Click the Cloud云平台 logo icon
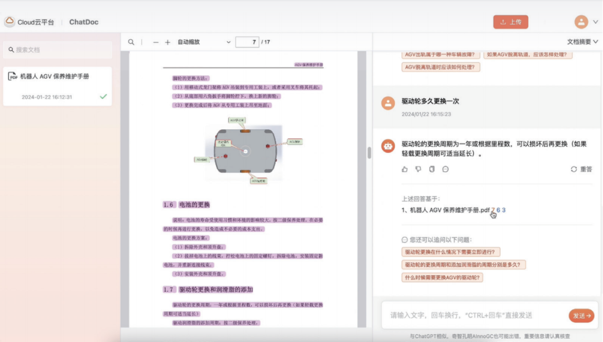This screenshot has width=603, height=342. tap(9, 22)
